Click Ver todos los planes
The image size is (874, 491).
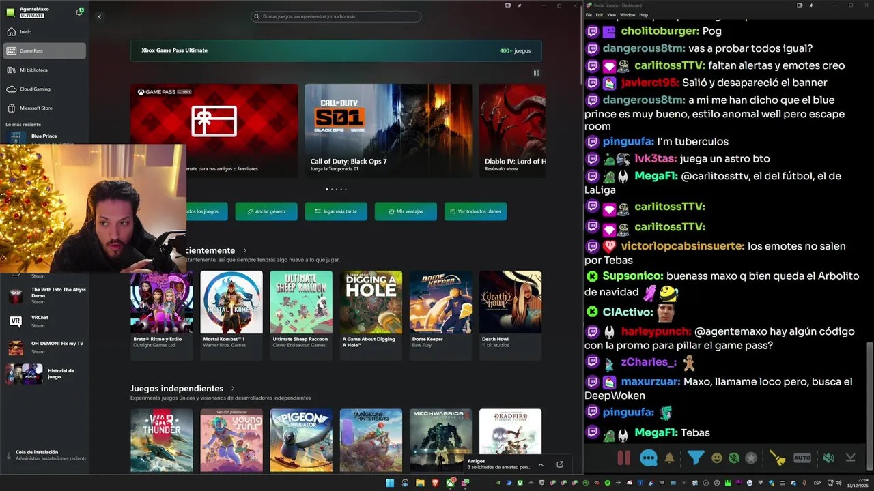click(x=475, y=211)
